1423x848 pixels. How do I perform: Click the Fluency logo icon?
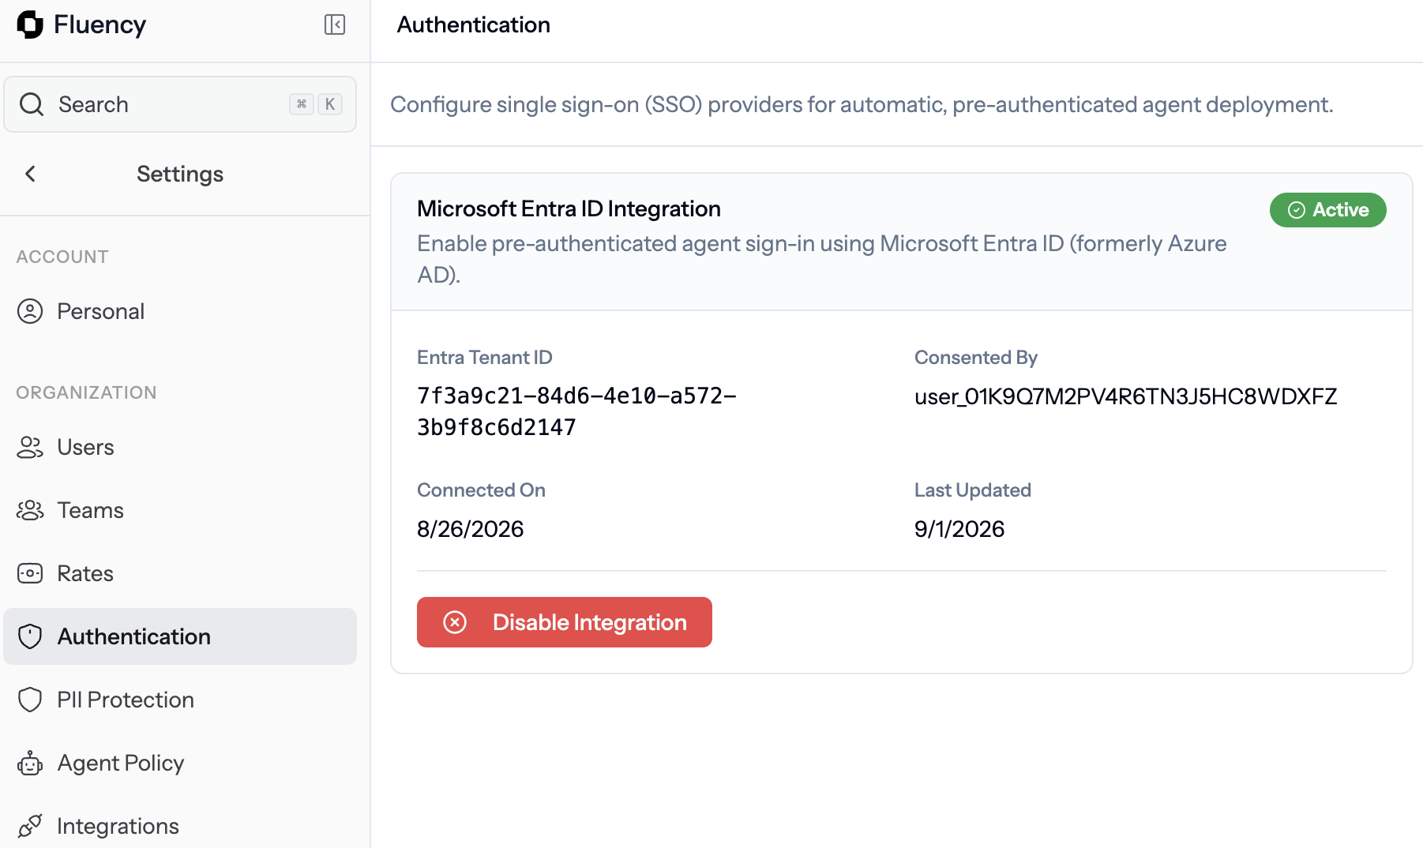pyautogui.click(x=30, y=24)
